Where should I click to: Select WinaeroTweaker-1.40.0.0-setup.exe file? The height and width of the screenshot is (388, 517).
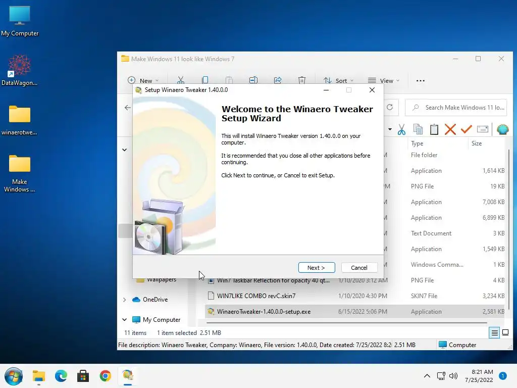coord(264,311)
